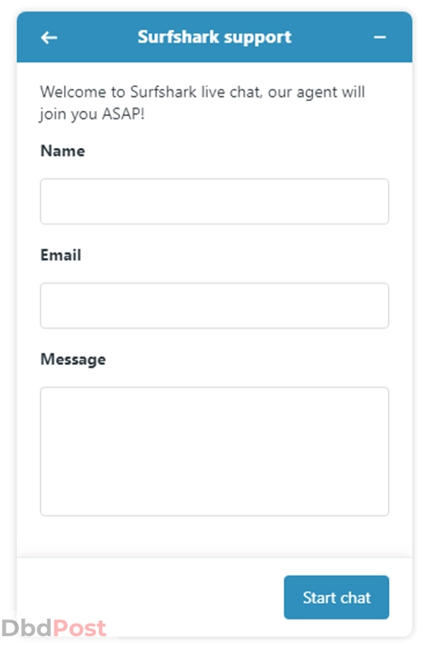Click the welcome message text
This screenshot has width=429, height=646.
(202, 103)
